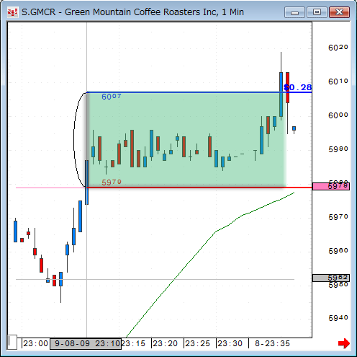This screenshot has height=357, width=357.
Task: Click the 8-23:35 time axis label
Action: pyautogui.click(x=272, y=343)
